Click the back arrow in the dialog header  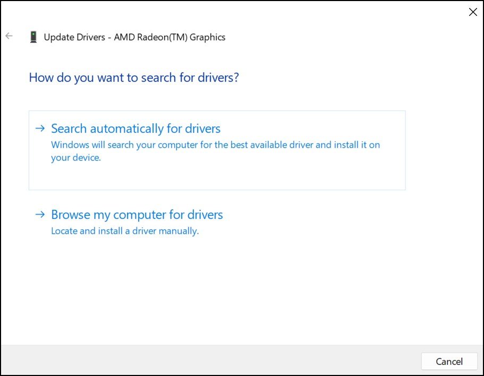tap(9, 36)
